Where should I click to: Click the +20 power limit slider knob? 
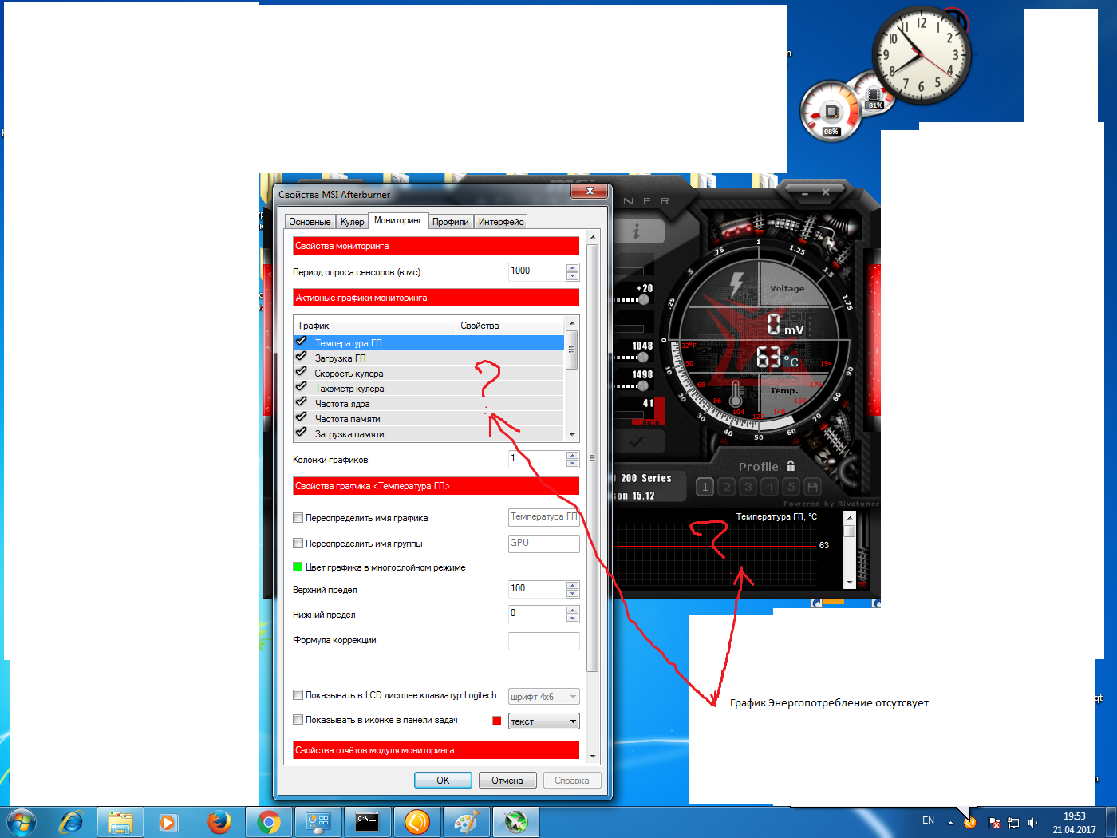point(644,300)
